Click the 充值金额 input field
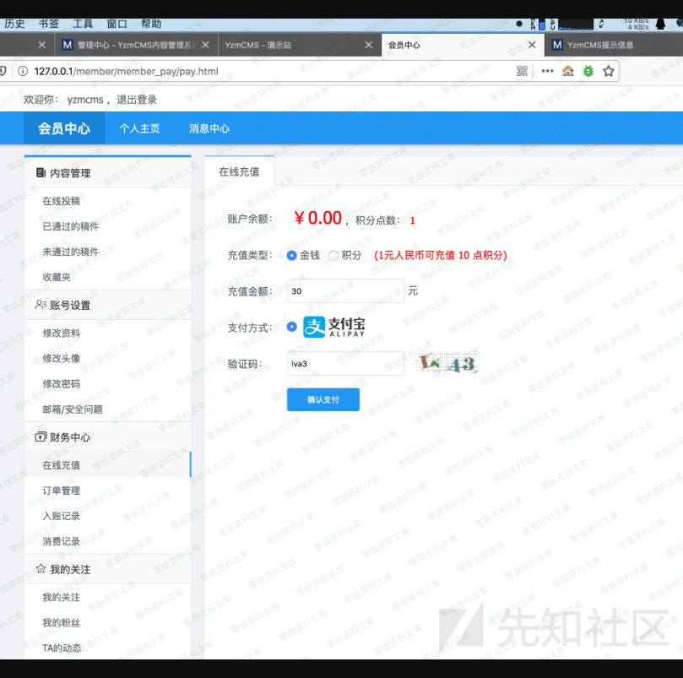 coord(345,291)
